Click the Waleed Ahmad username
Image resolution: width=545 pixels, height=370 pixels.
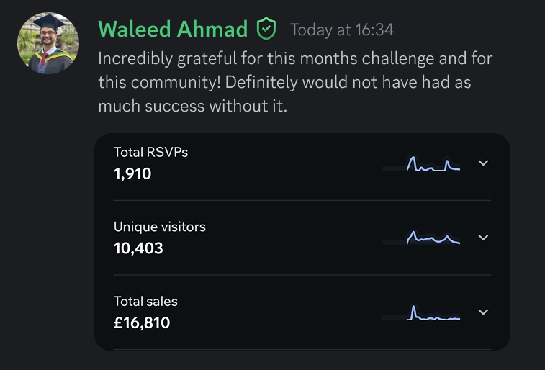173,29
